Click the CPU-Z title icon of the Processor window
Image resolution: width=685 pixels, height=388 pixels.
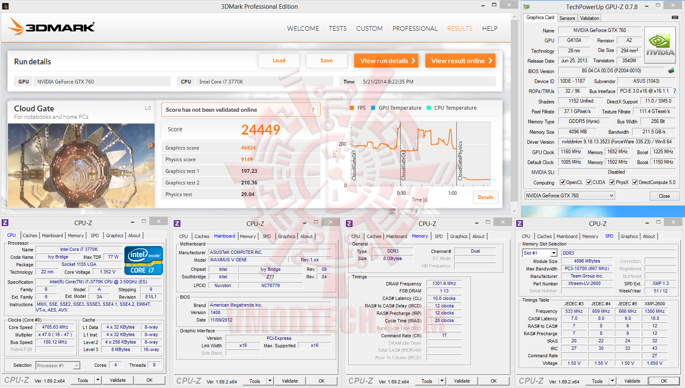click(5, 223)
